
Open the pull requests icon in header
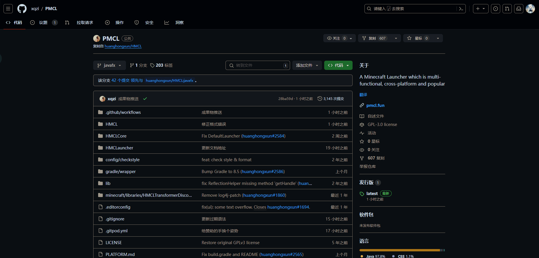[507, 9]
